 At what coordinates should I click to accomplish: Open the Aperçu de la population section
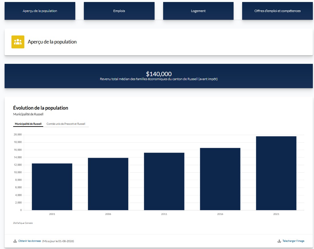40,11
